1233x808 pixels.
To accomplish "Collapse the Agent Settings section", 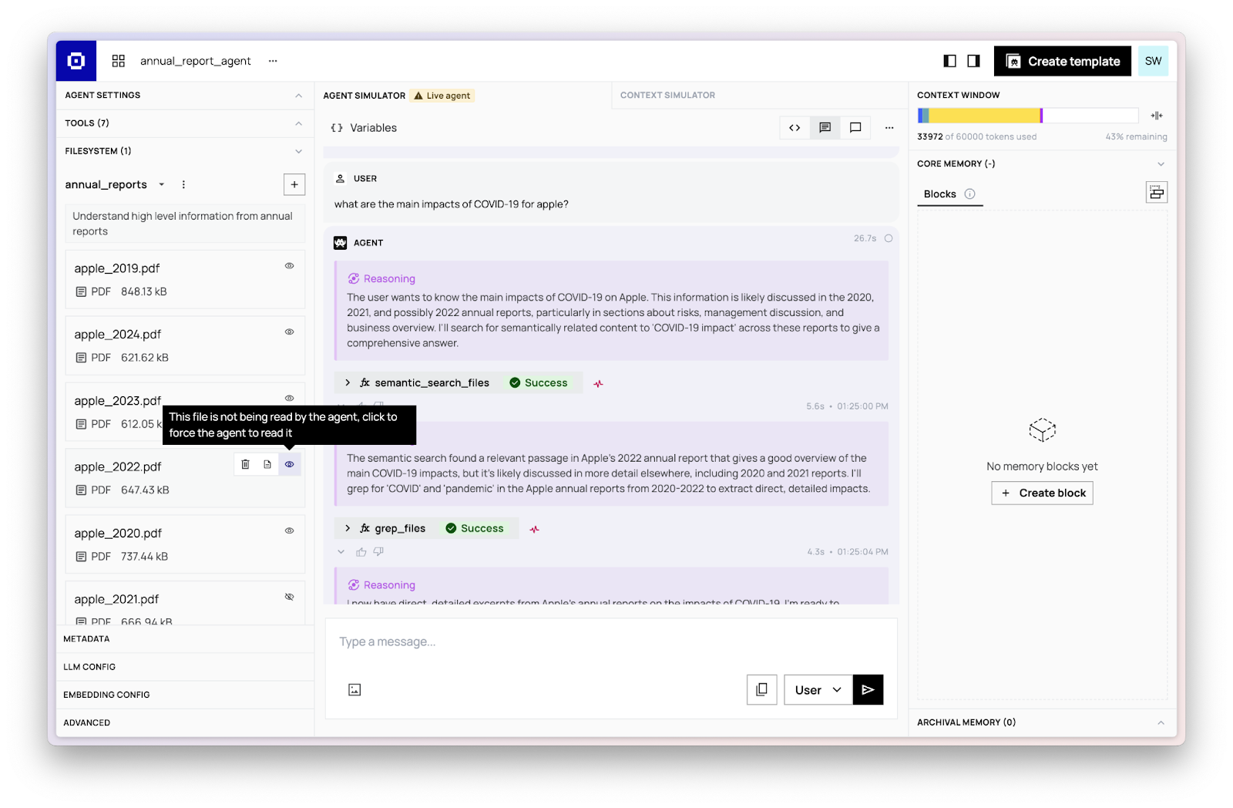I will pos(298,96).
